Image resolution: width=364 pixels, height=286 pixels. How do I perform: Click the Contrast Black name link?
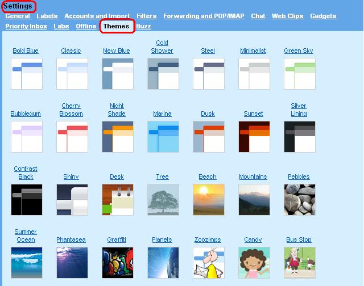(x=26, y=173)
